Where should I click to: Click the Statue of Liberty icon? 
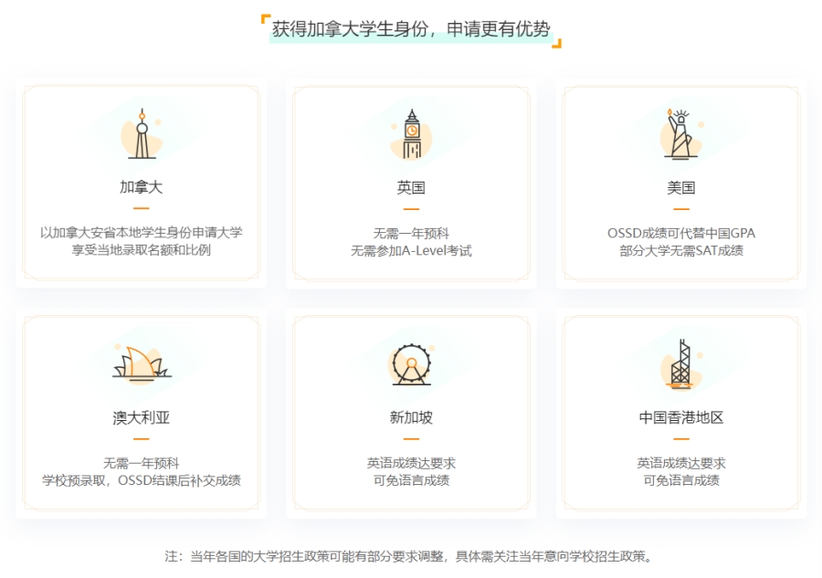click(x=681, y=134)
